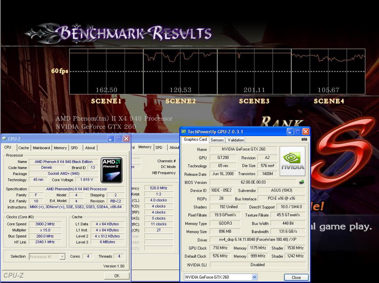Click the OK button in CPU-Z
379x283 pixels.
pyautogui.click(x=117, y=275)
